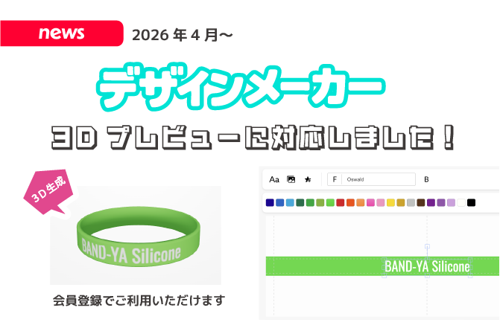Select the Aa text tool icon
The width and height of the screenshot is (500, 328).
pyautogui.click(x=274, y=179)
